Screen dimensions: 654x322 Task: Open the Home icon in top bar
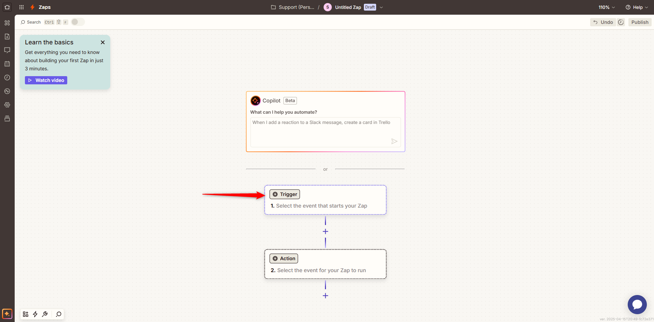tap(7, 7)
